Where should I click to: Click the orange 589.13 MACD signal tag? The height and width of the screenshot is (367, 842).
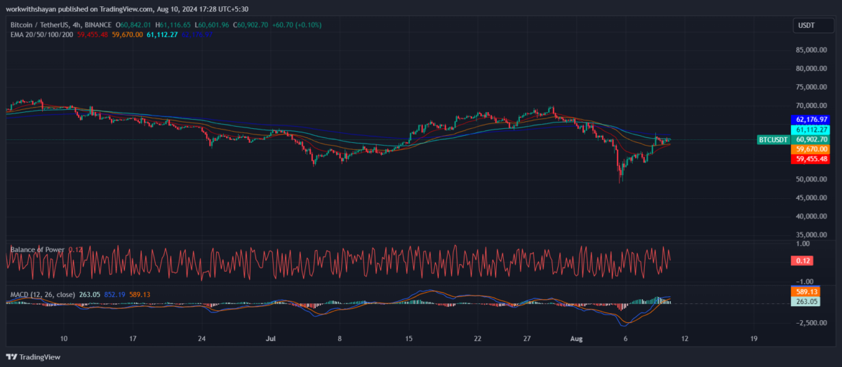coord(806,291)
